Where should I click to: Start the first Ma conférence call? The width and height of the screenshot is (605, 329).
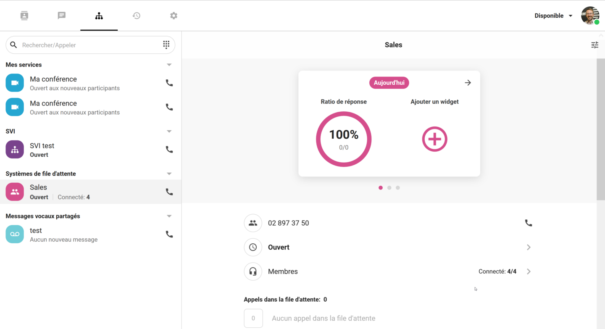coord(169,83)
